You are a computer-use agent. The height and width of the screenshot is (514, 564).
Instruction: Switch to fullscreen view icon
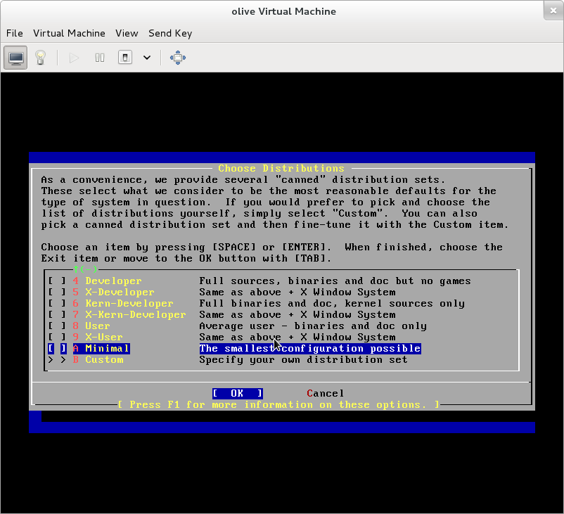(x=178, y=58)
